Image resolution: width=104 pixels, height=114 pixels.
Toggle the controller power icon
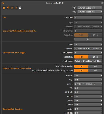tap(3, 3)
